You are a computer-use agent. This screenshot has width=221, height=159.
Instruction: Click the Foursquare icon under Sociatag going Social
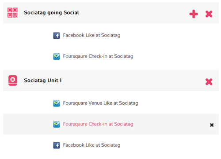click(57, 56)
